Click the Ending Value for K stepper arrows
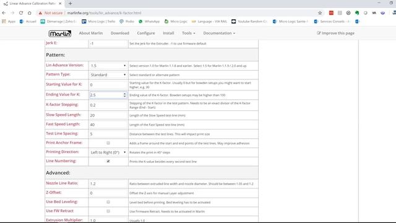 [124, 95]
